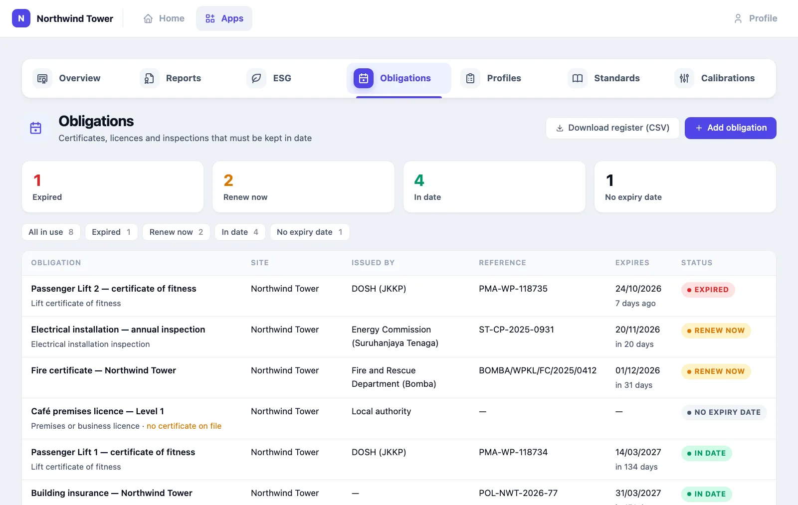Download the register as CSV
Image resolution: width=798 pixels, height=505 pixels.
[612, 128]
